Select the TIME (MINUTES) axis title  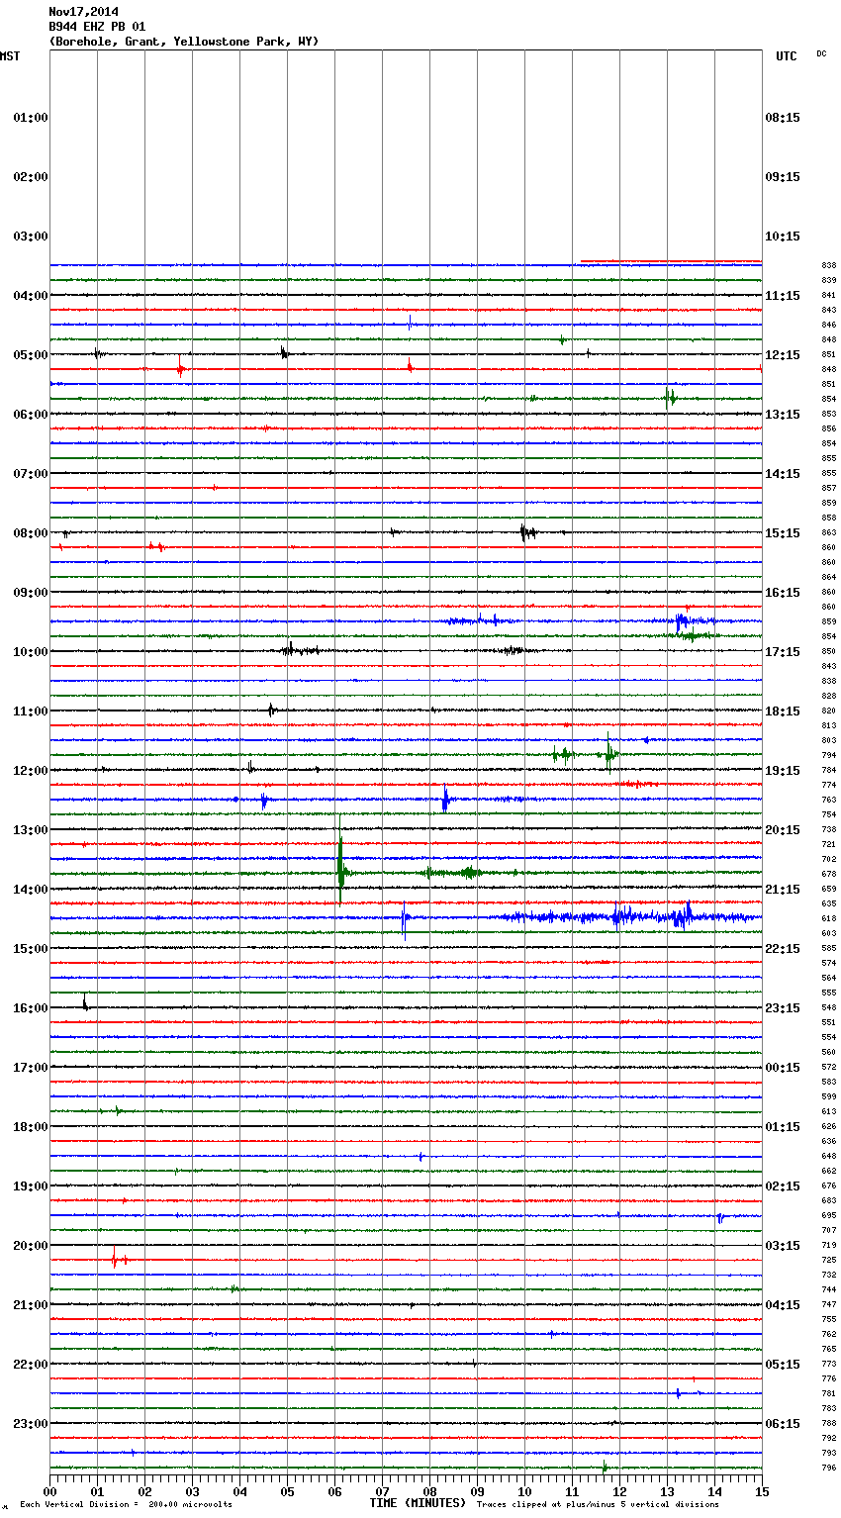point(418,1503)
